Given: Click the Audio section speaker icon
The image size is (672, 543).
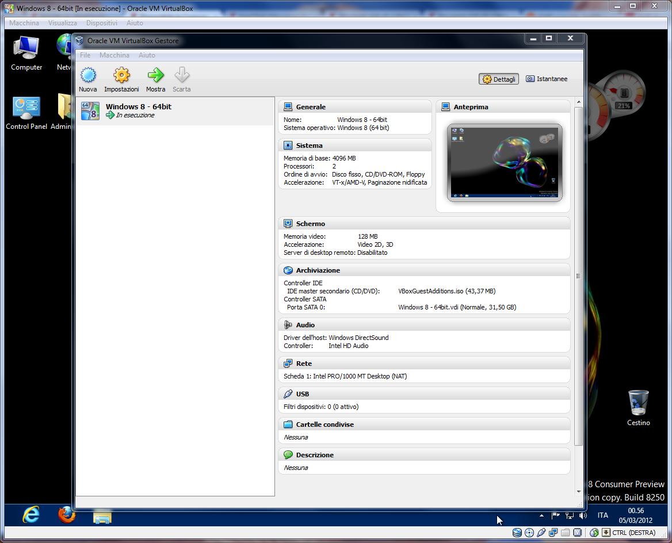Looking at the screenshot, I should coord(288,325).
